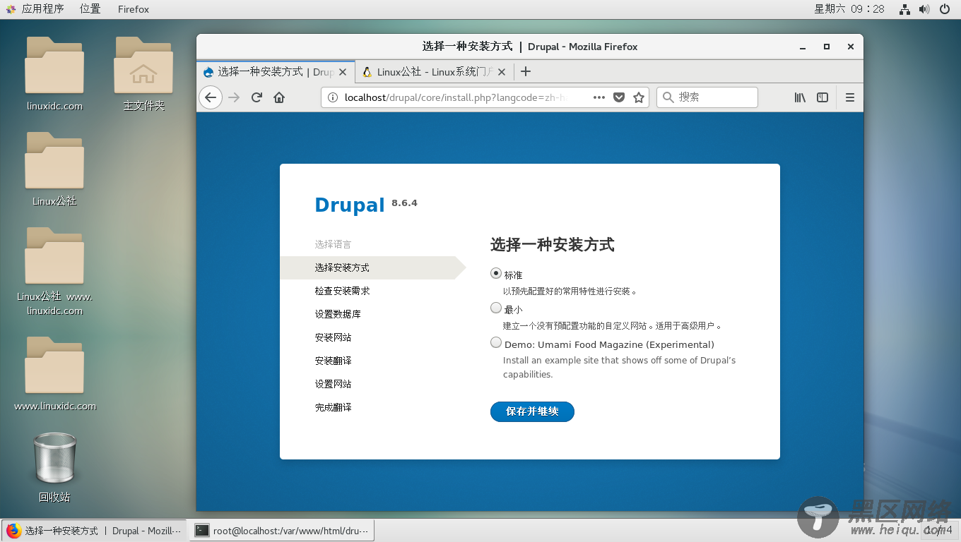
Task: Click the 保存并继续 button
Action: pyautogui.click(x=532, y=411)
